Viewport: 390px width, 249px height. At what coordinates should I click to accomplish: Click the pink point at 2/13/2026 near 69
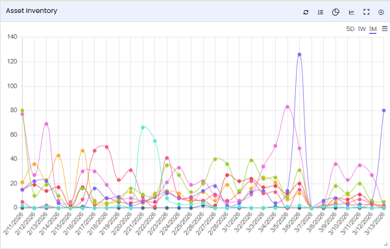coord(46,124)
